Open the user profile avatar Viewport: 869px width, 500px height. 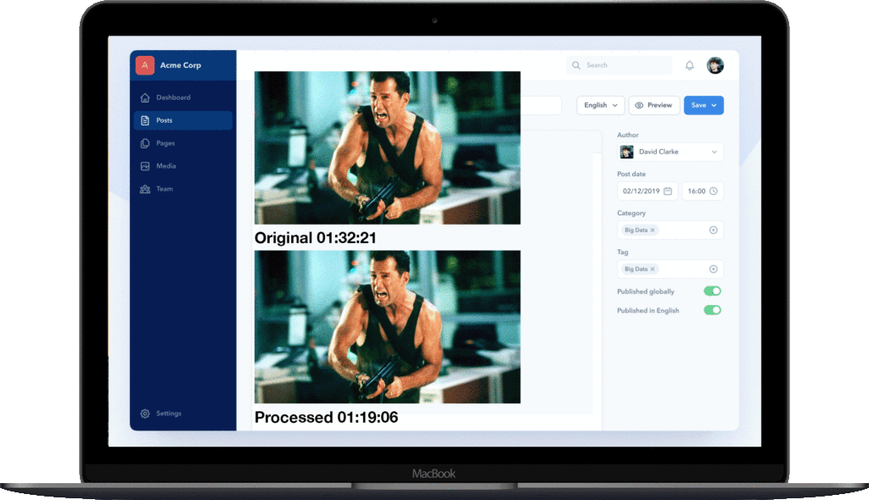click(x=715, y=65)
